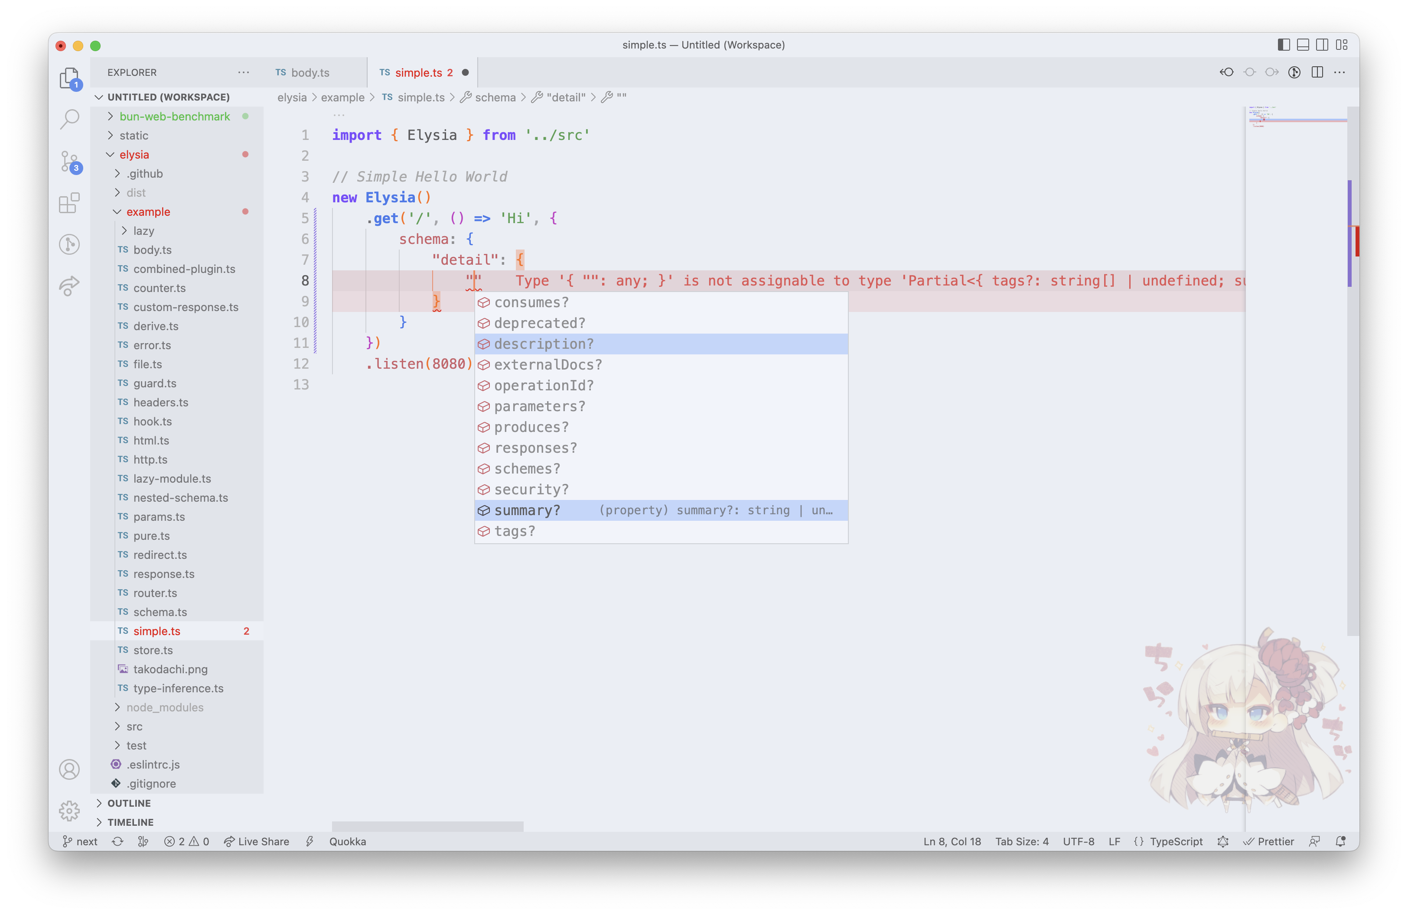Choose the tags? suggestion

pyautogui.click(x=661, y=531)
